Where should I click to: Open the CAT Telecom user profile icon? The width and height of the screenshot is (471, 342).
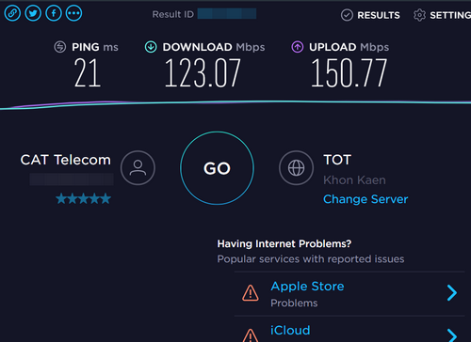pos(138,167)
